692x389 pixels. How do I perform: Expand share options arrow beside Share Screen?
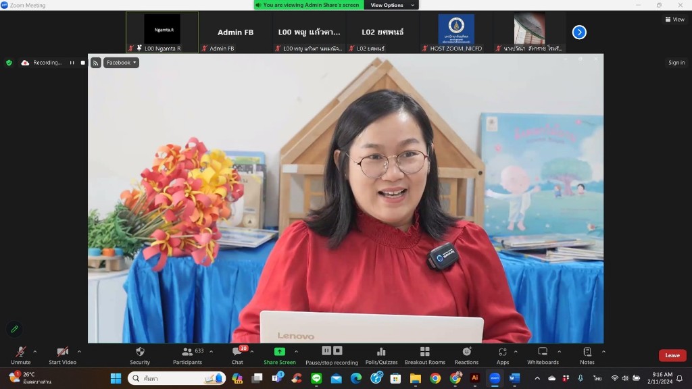[x=296, y=351]
